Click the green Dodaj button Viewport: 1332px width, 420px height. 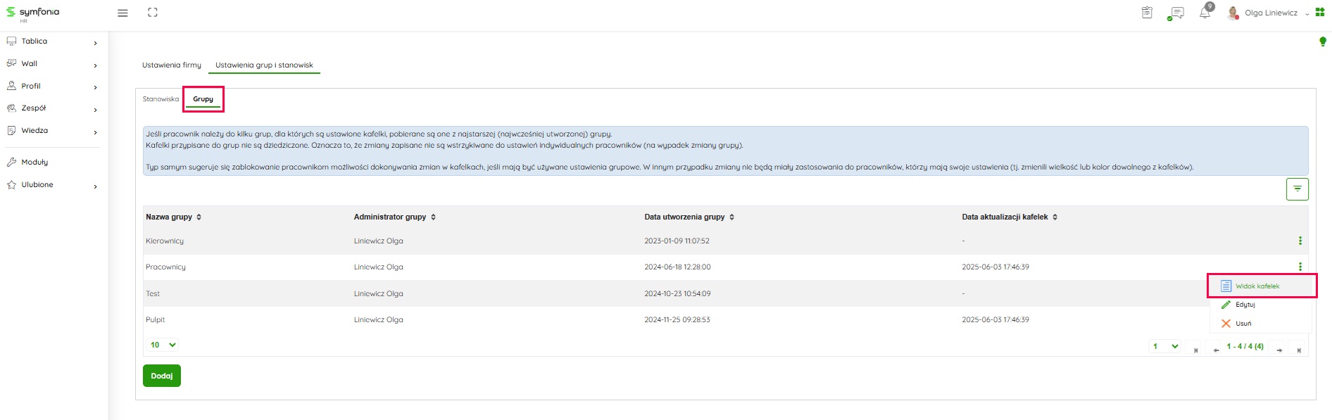coord(161,376)
